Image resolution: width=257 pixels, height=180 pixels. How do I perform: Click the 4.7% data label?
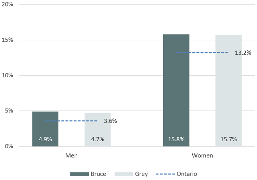98,139
